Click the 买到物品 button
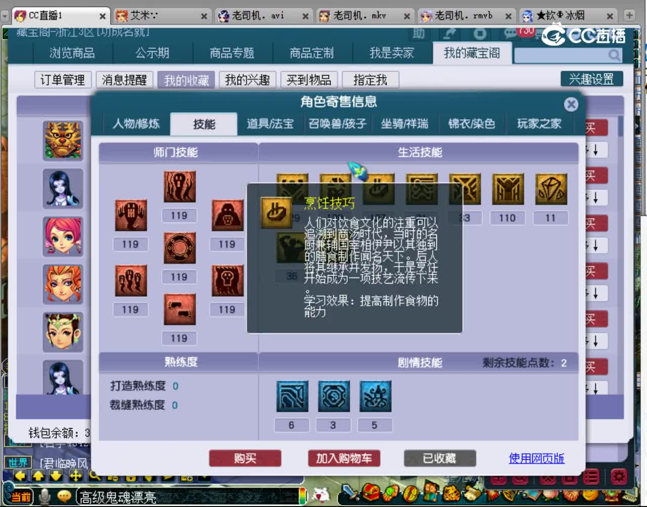Image resolution: width=647 pixels, height=507 pixels. [x=309, y=80]
